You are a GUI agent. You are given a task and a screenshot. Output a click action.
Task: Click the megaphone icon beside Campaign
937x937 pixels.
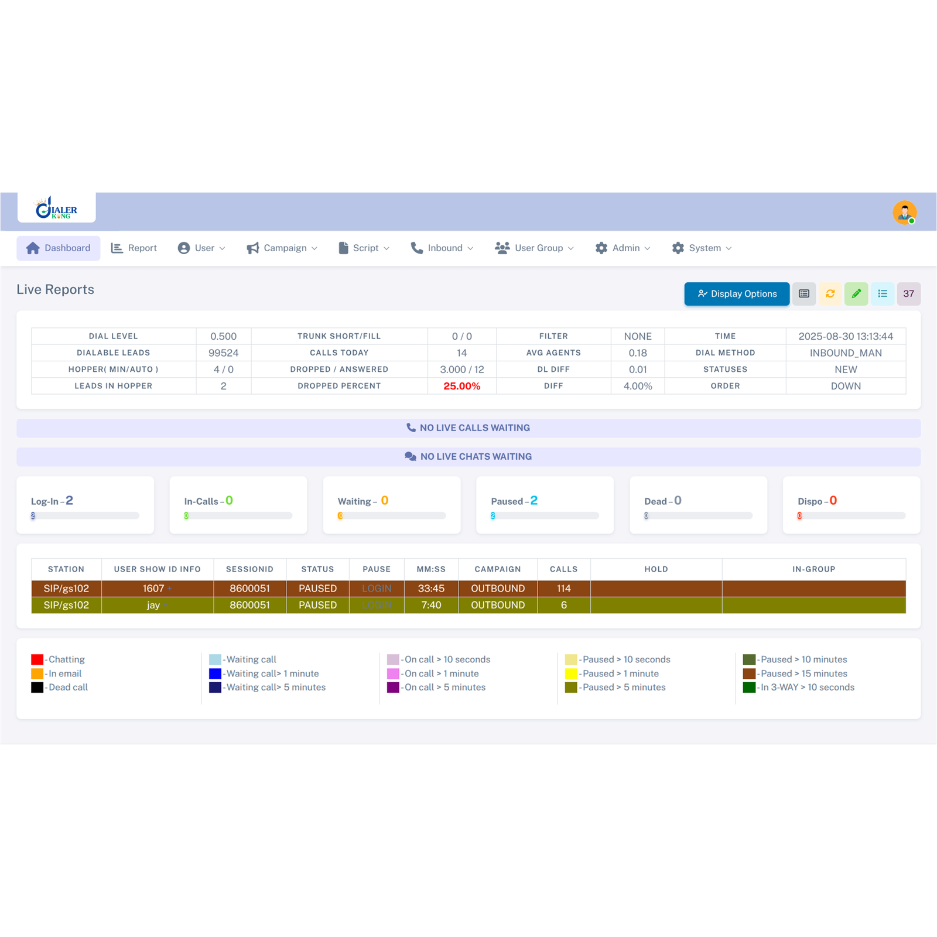coord(253,248)
